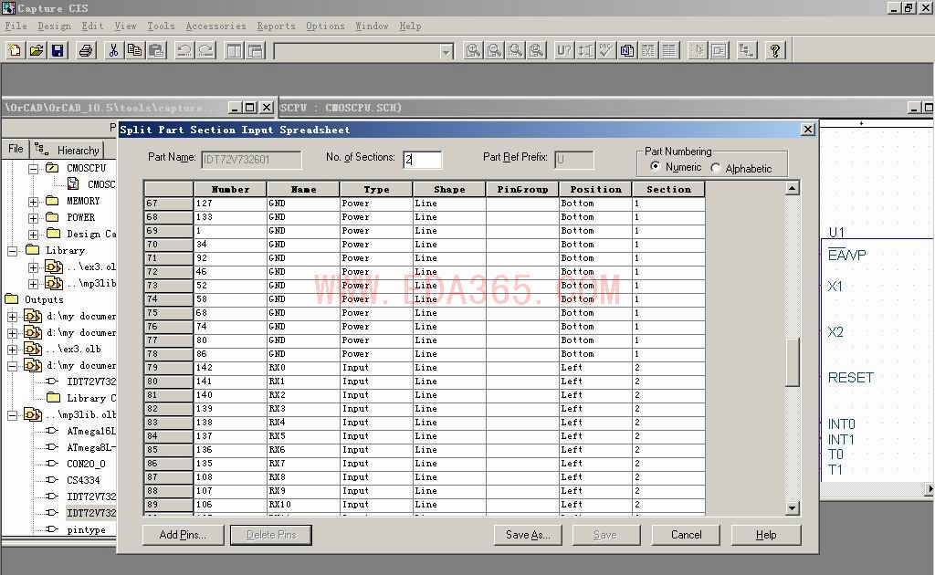Screen dimensions: 935x575
Task: Click the Print toolbar icon
Action: click(x=86, y=50)
